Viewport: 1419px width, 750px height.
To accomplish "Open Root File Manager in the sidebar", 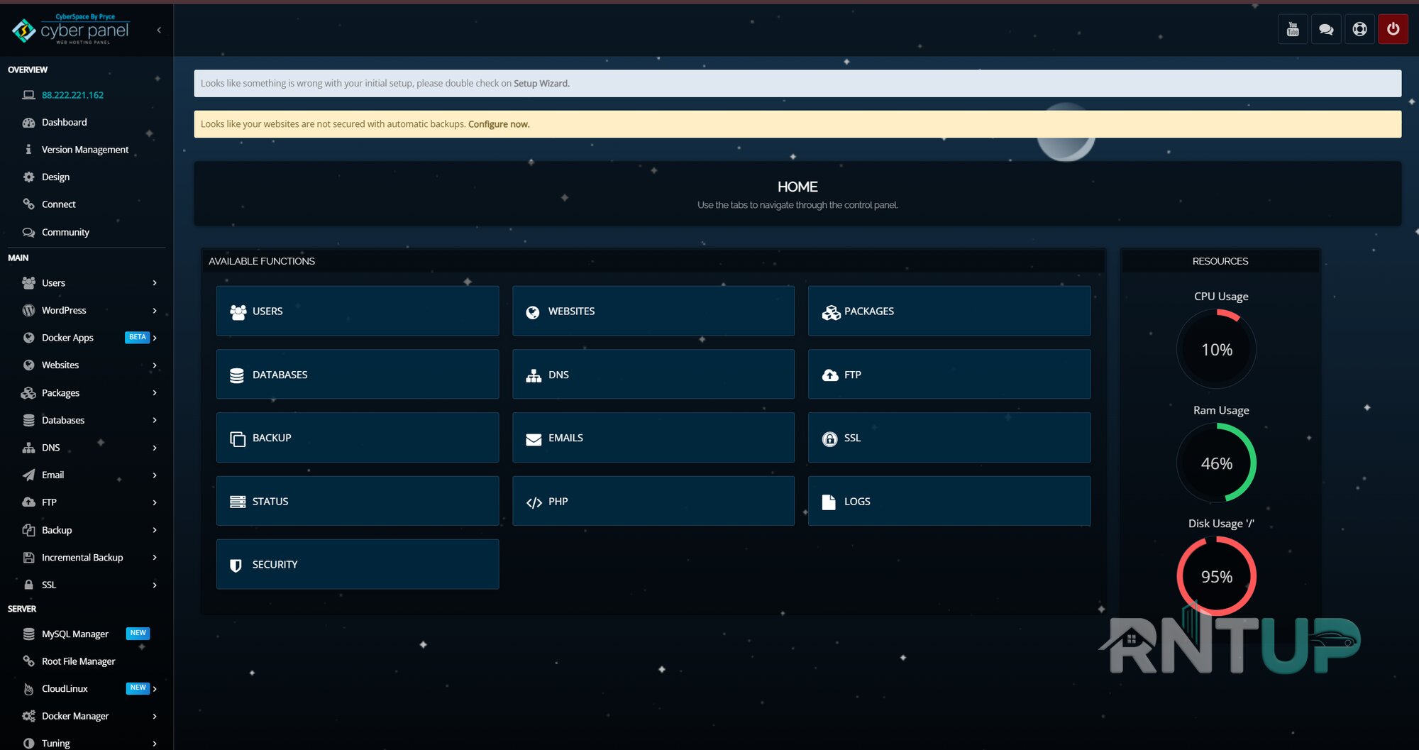I will (x=78, y=661).
